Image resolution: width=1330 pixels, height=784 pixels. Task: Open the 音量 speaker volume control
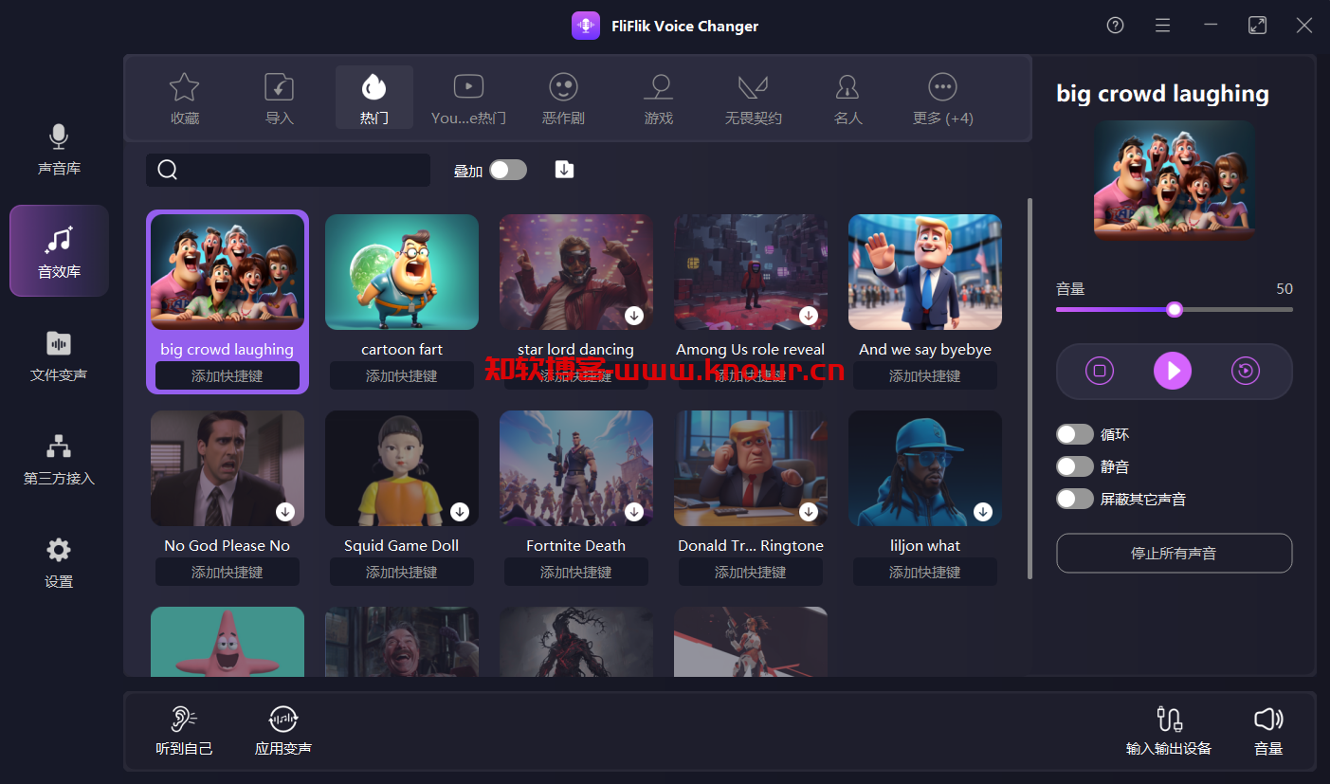click(1268, 730)
